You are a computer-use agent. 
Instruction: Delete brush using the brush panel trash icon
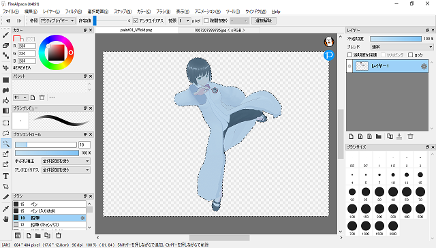click(x=59, y=236)
